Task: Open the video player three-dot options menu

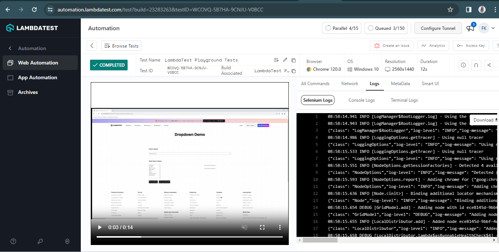Action: 280,227
